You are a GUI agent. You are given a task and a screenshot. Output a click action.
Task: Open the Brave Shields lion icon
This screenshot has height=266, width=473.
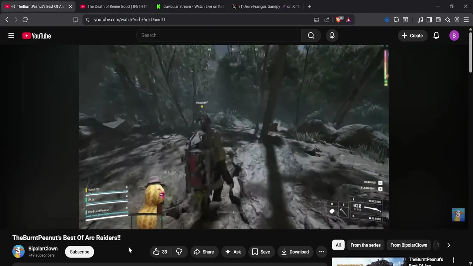tap(338, 20)
